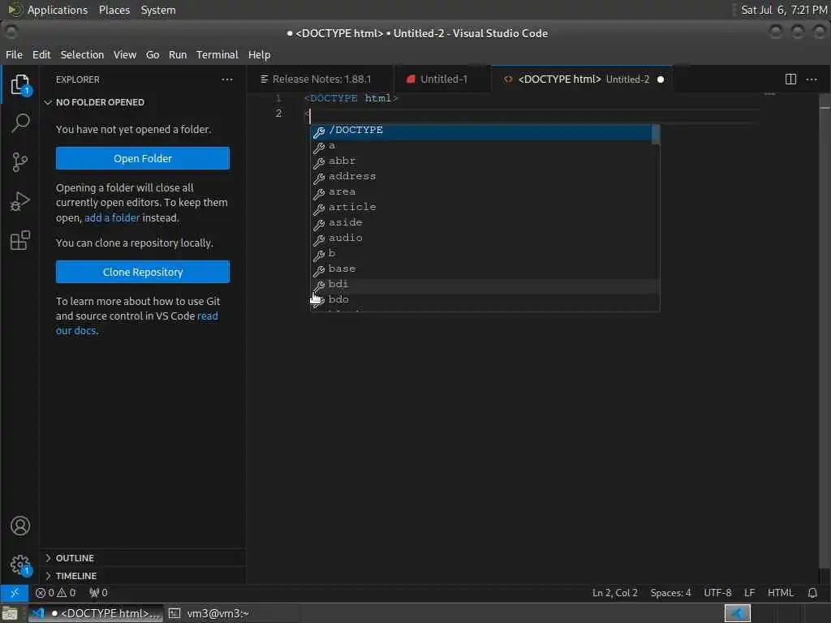
Task: Open the System menu in top panel
Action: pyautogui.click(x=158, y=10)
